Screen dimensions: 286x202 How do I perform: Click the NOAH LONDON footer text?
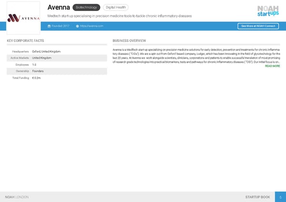pos(17,197)
